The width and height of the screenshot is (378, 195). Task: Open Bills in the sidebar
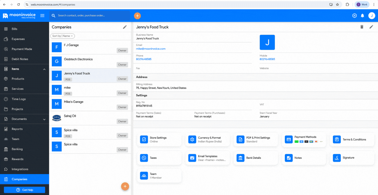point(24,29)
